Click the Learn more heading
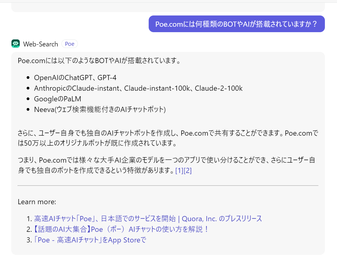 (37, 202)
